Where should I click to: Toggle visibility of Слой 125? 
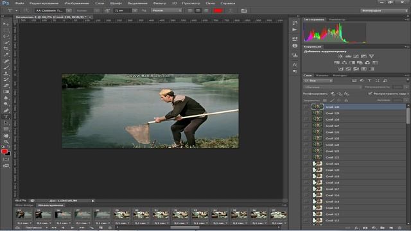click(x=306, y=139)
